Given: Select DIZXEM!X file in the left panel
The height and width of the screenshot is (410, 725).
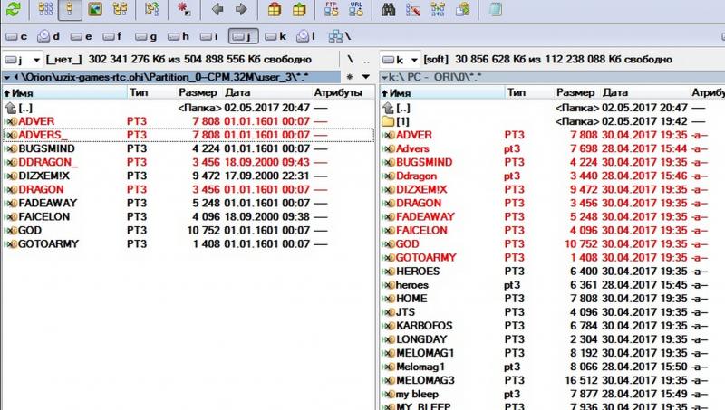Looking at the screenshot, I should [x=46, y=176].
